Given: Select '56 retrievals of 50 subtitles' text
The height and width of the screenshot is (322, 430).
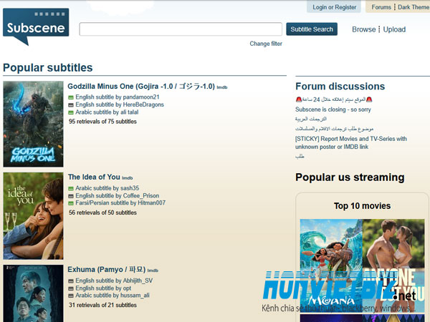Looking at the screenshot, I should 102,213.
